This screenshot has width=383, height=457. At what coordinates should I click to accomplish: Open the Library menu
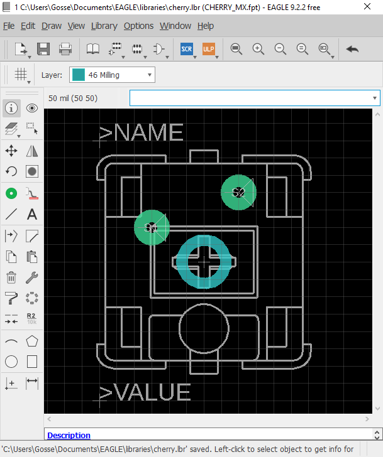tap(104, 26)
